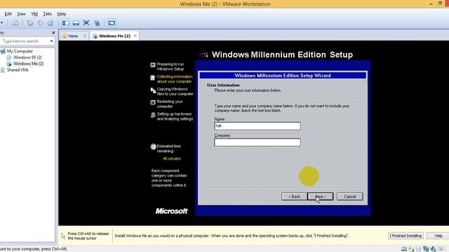Click the 46 minutes remaining text
Image resolution: width=449 pixels, height=252 pixels.
[172, 159]
